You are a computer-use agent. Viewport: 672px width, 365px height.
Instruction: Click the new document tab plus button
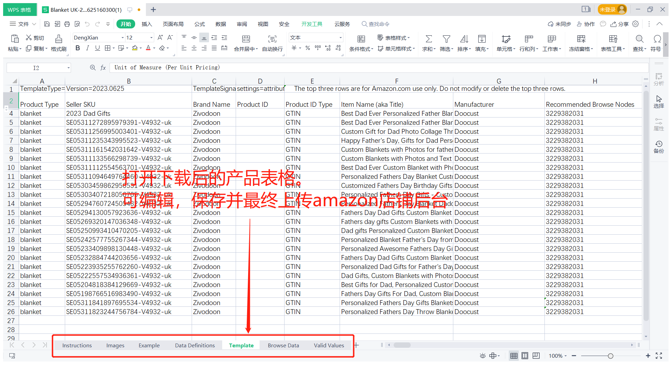(153, 9)
